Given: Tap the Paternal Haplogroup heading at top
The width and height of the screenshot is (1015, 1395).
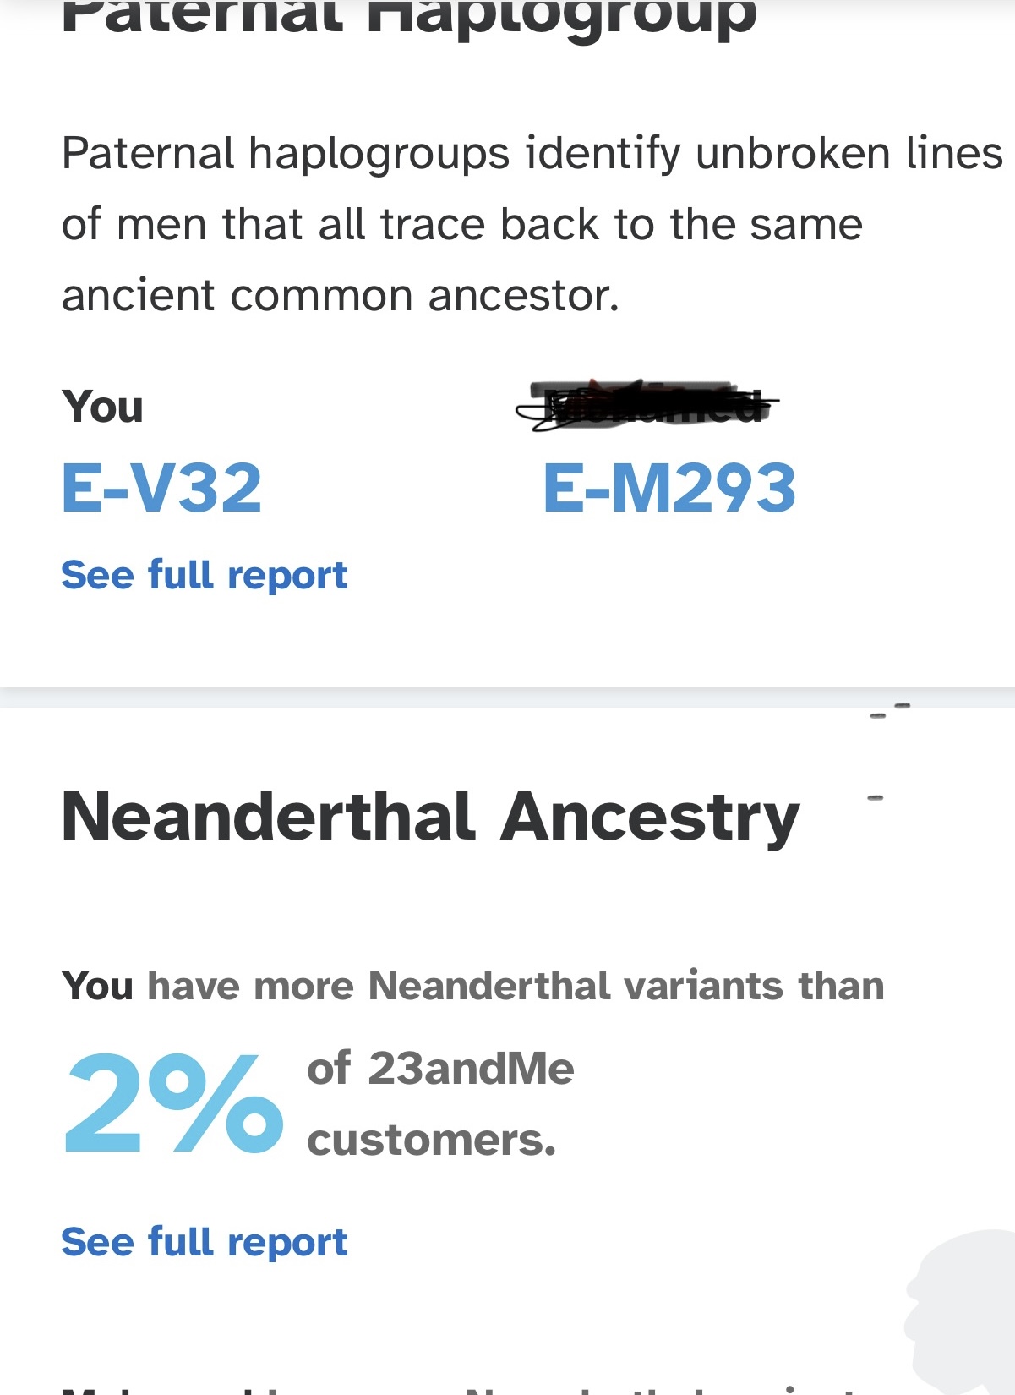Looking at the screenshot, I should (x=408, y=17).
